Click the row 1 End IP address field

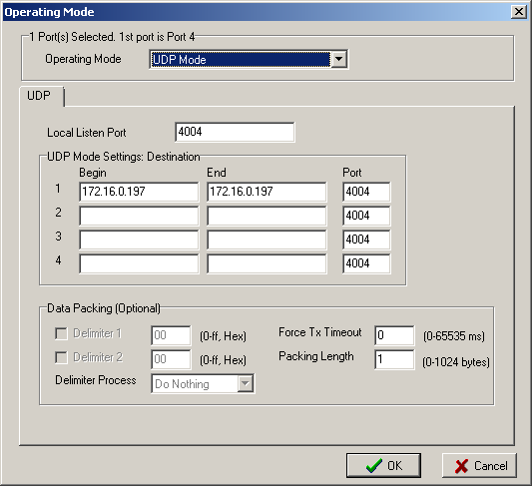tap(266, 192)
